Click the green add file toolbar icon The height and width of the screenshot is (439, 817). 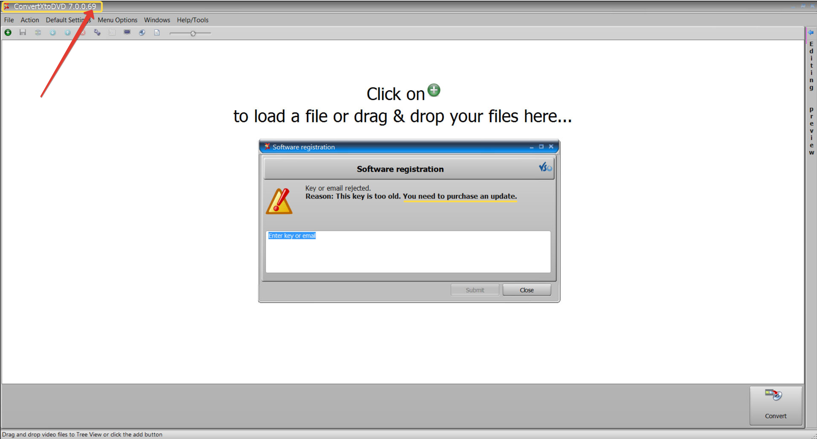click(8, 33)
